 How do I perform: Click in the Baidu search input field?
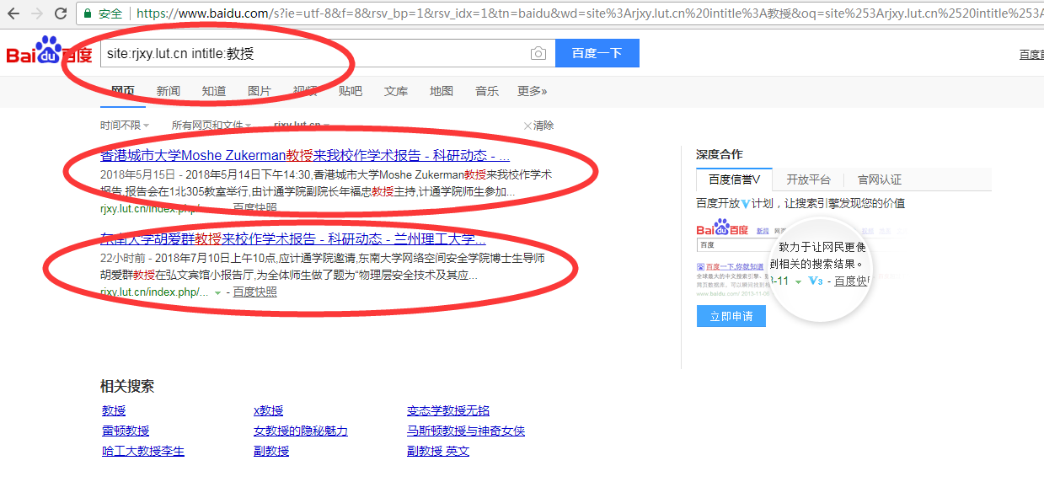click(312, 53)
